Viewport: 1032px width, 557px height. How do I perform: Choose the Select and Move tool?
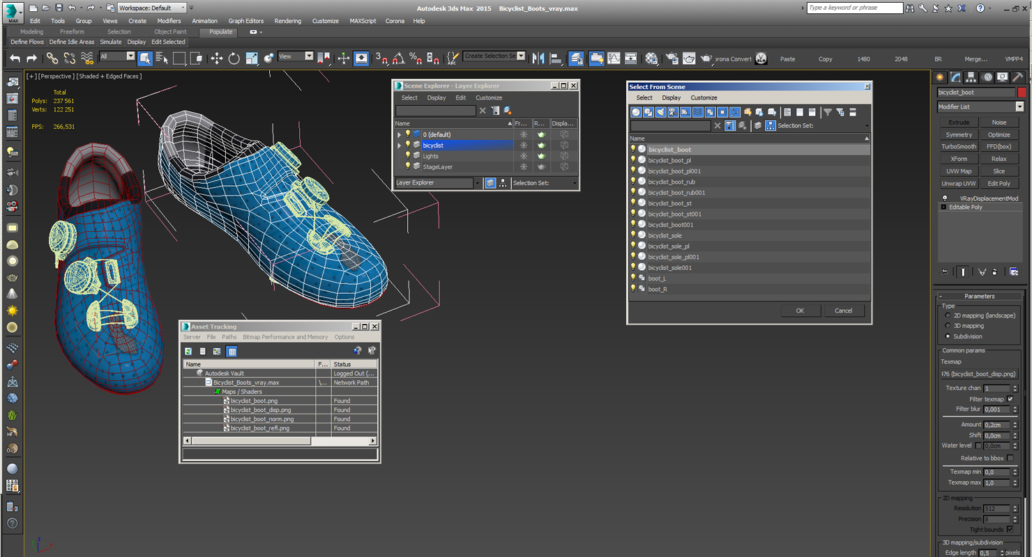coord(217,58)
